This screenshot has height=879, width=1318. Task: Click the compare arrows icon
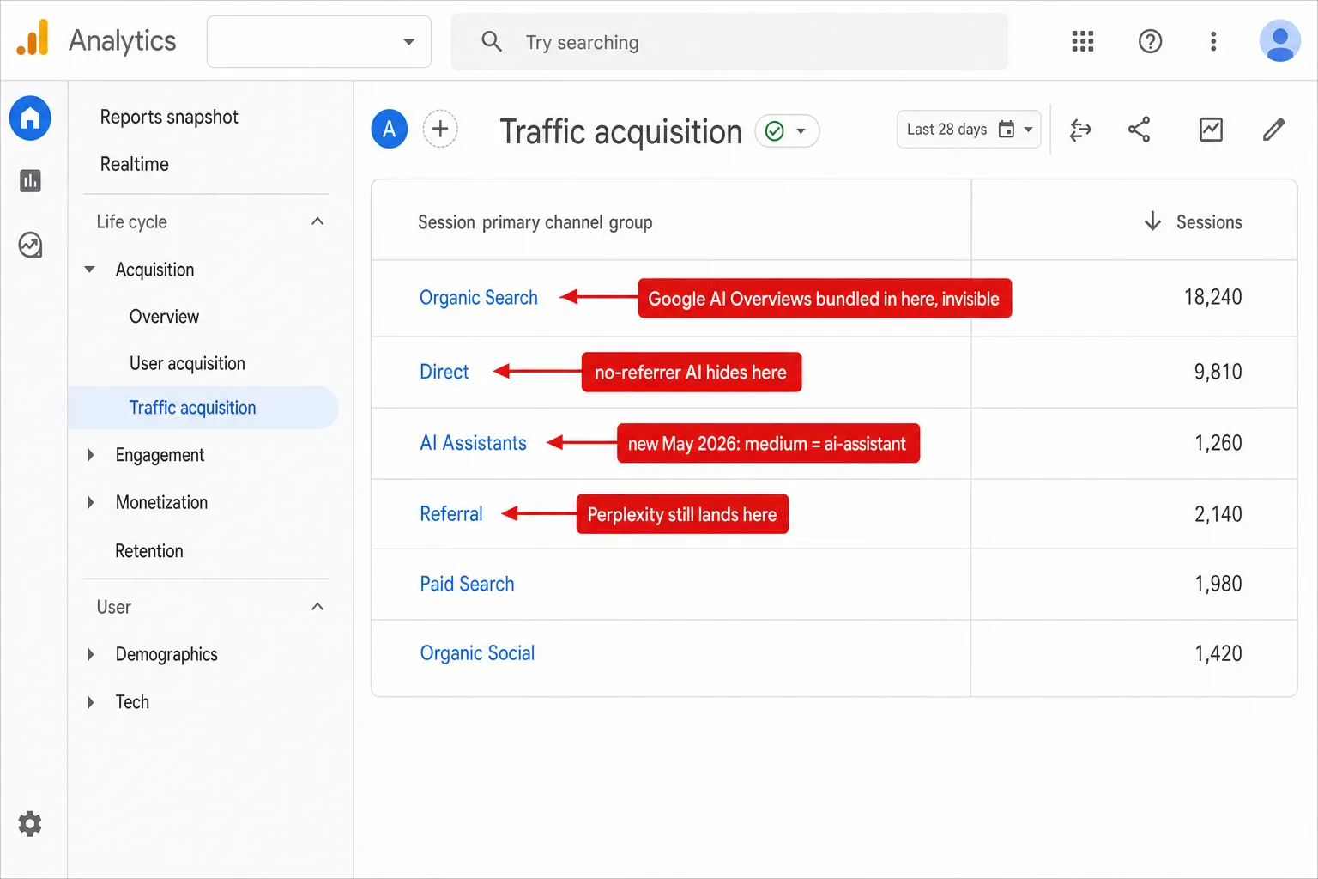click(1081, 130)
